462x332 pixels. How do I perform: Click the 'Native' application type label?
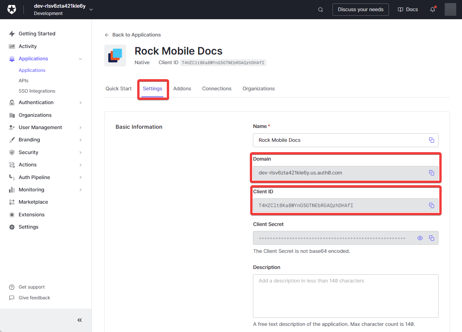pyautogui.click(x=142, y=63)
